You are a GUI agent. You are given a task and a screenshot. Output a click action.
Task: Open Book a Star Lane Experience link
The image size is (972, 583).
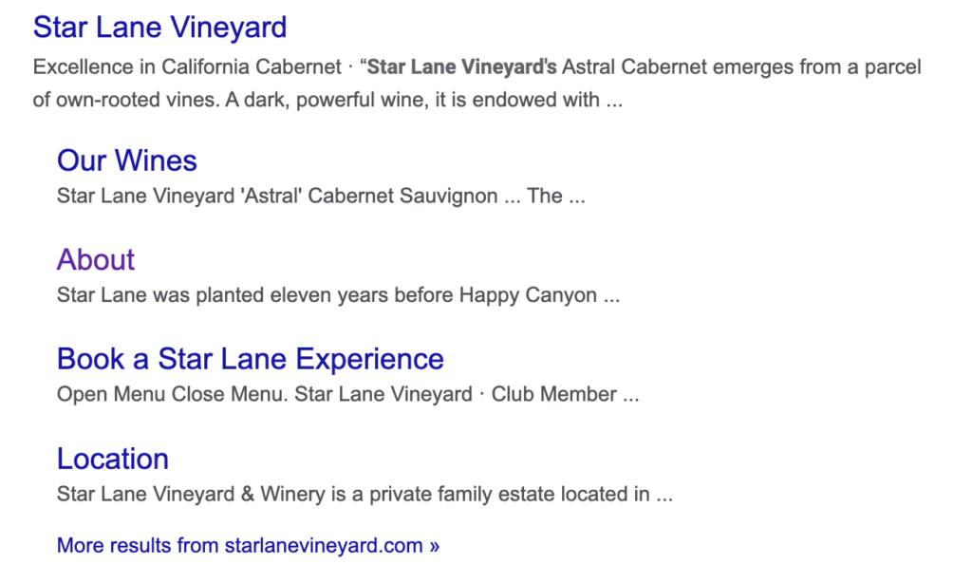tap(251, 360)
